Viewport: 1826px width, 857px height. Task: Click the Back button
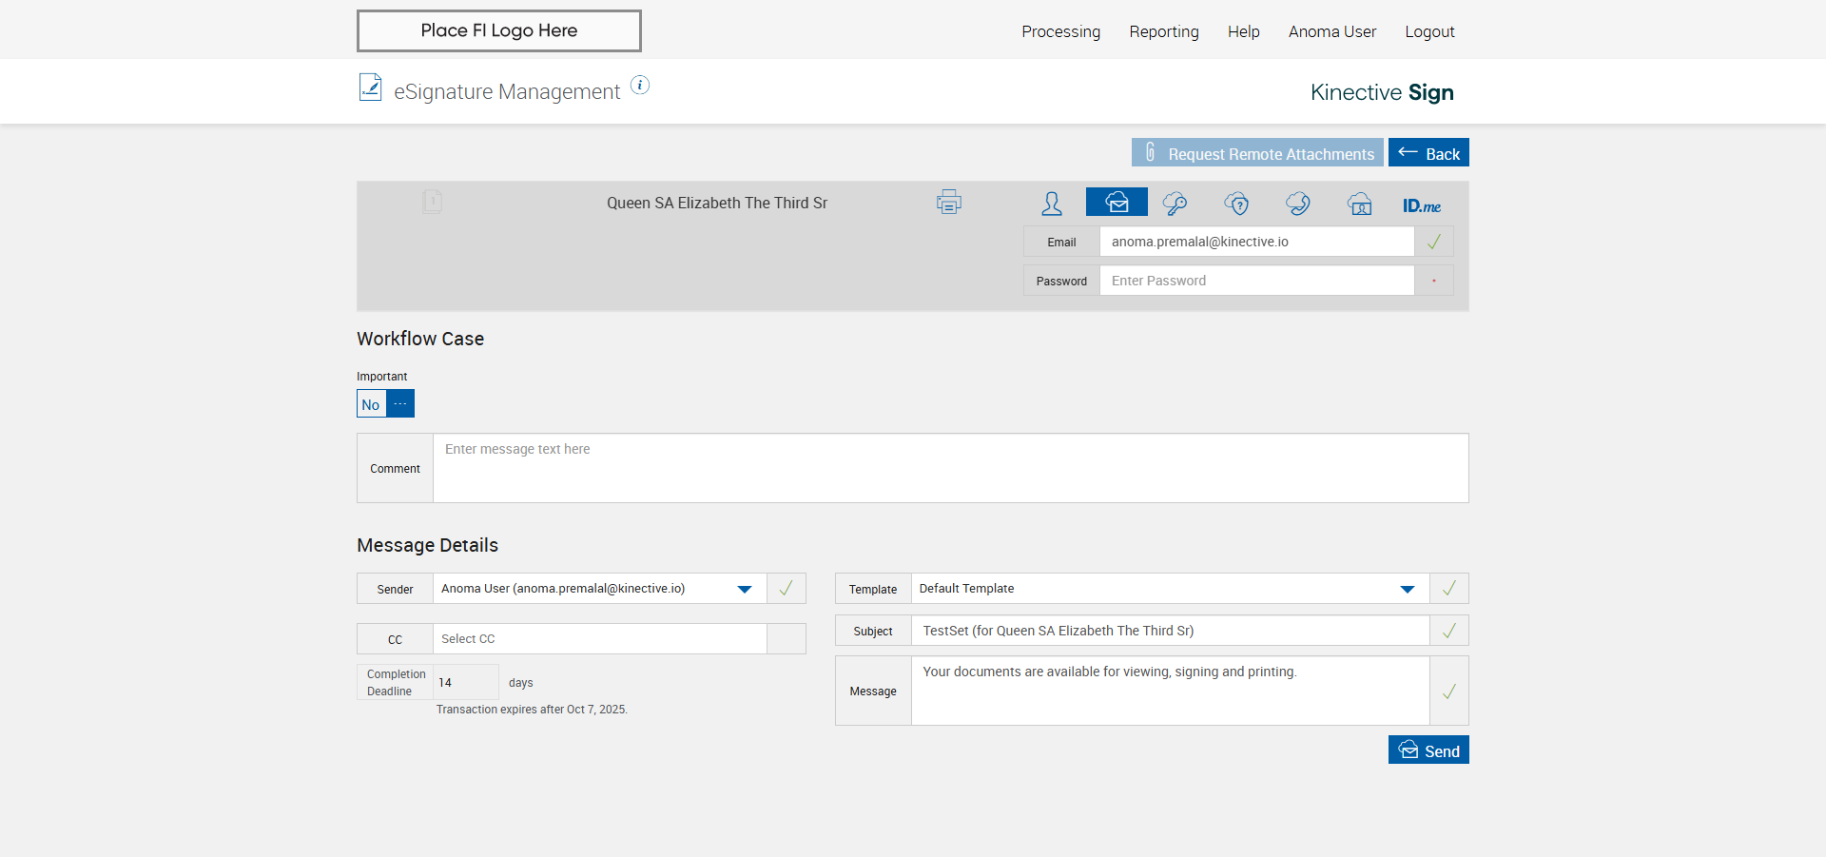coord(1428,153)
